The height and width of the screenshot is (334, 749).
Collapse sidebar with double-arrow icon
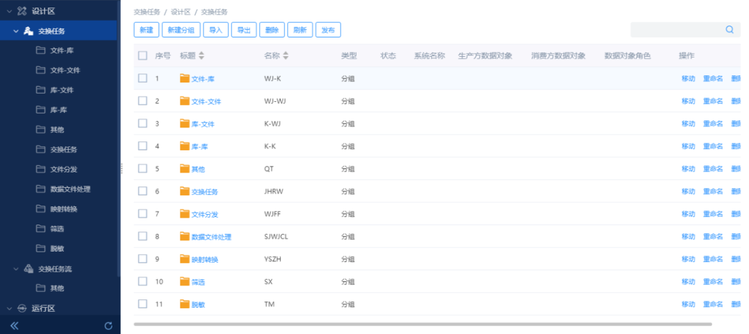tap(14, 326)
